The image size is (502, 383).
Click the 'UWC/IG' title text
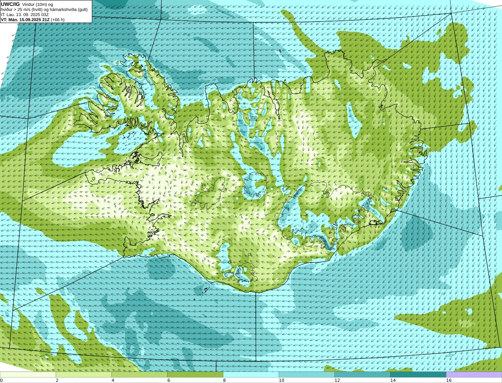pos(10,4)
